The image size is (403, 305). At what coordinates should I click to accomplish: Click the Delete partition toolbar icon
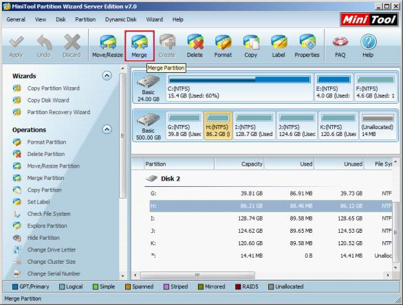pos(195,46)
